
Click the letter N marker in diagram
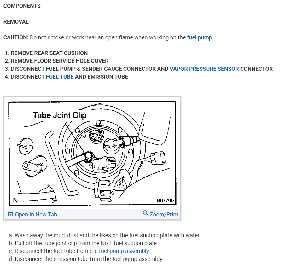coord(15,200)
